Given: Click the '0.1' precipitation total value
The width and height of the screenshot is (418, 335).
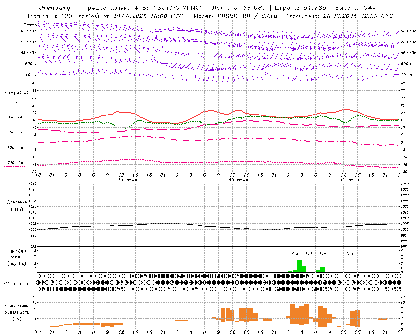Looking at the screenshot, I should pos(350,253).
